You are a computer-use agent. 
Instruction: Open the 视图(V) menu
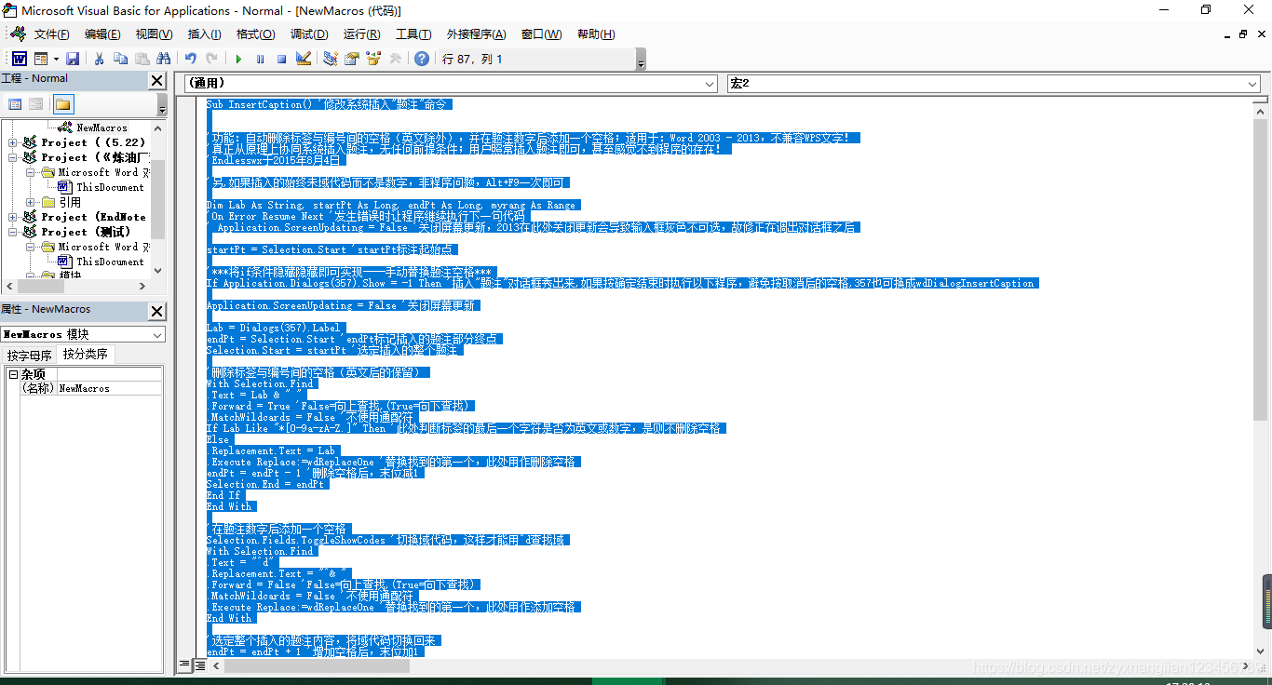click(x=154, y=34)
